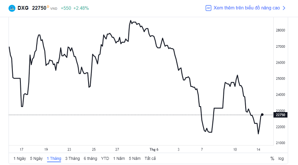Switch to the '3 Tháng' range

(72, 159)
